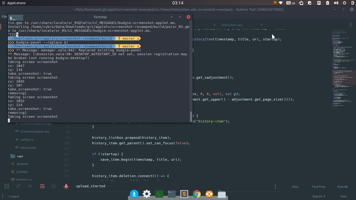This screenshot has width=356, height=200.
Task: Click config.h.in asterisk file icon
Action: 17,140
